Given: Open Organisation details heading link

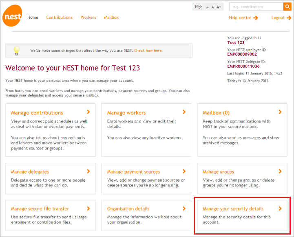Looking at the screenshot, I should 128,209.
